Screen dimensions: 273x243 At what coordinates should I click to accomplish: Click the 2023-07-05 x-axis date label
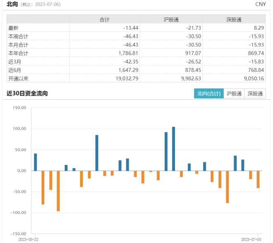tap(251, 240)
